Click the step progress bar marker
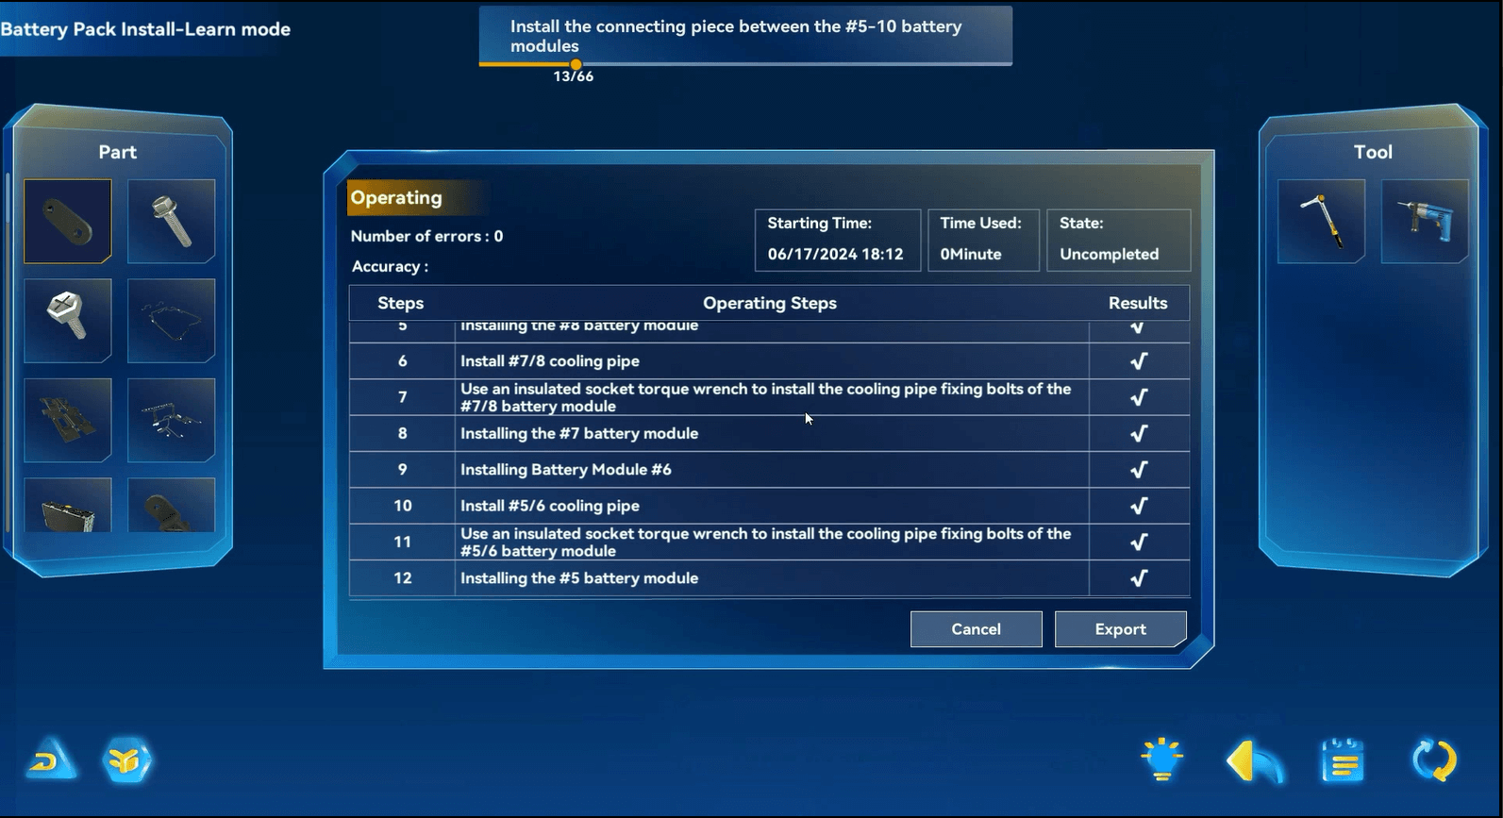Viewport: 1503px width, 818px height. click(576, 64)
